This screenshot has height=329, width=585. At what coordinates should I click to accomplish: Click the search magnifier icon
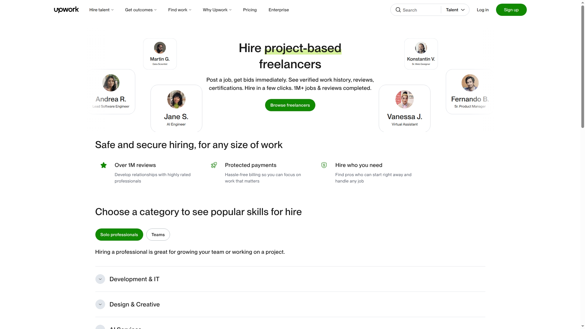[398, 10]
